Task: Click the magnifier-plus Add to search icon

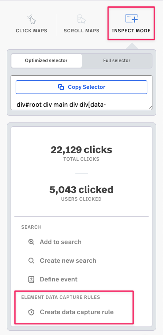Action: (31, 242)
